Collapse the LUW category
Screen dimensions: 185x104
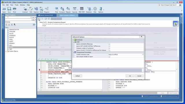pyautogui.click(x=73, y=42)
